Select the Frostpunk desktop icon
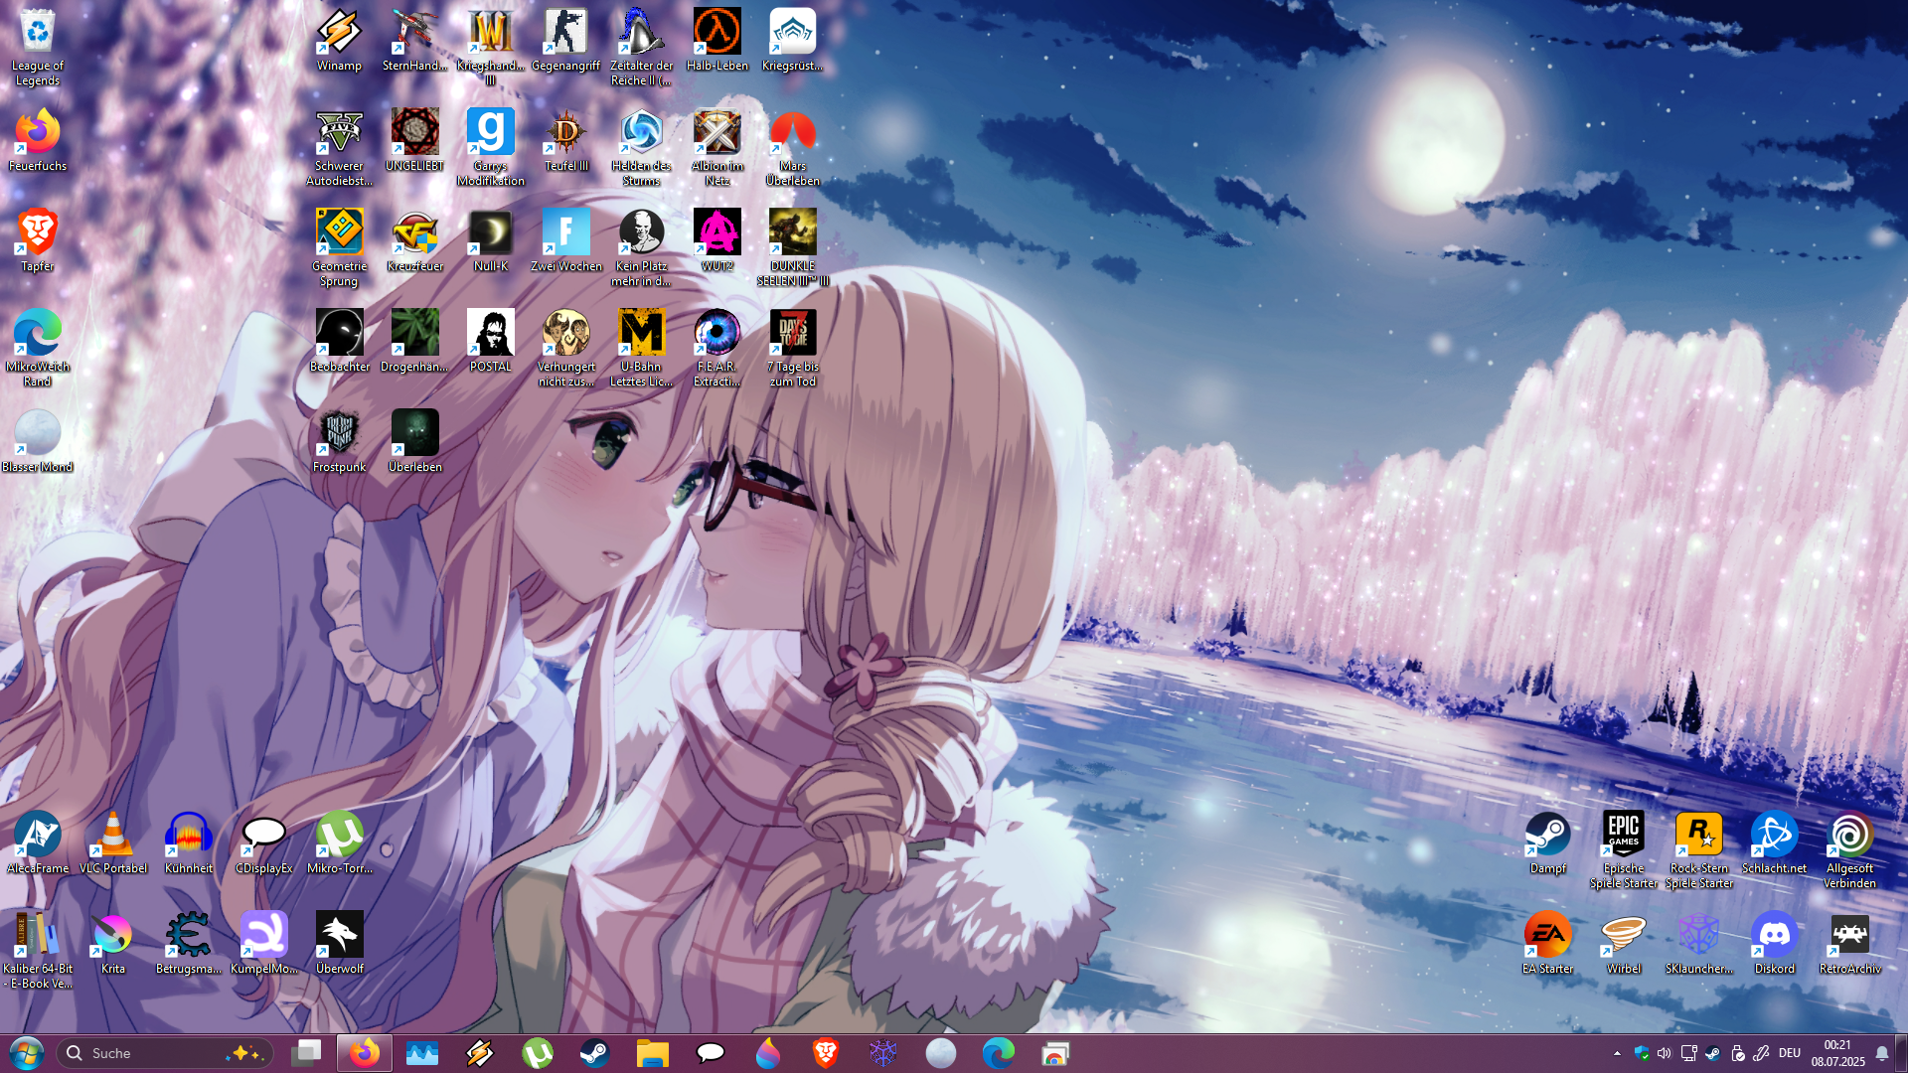1908x1073 pixels. [x=340, y=441]
